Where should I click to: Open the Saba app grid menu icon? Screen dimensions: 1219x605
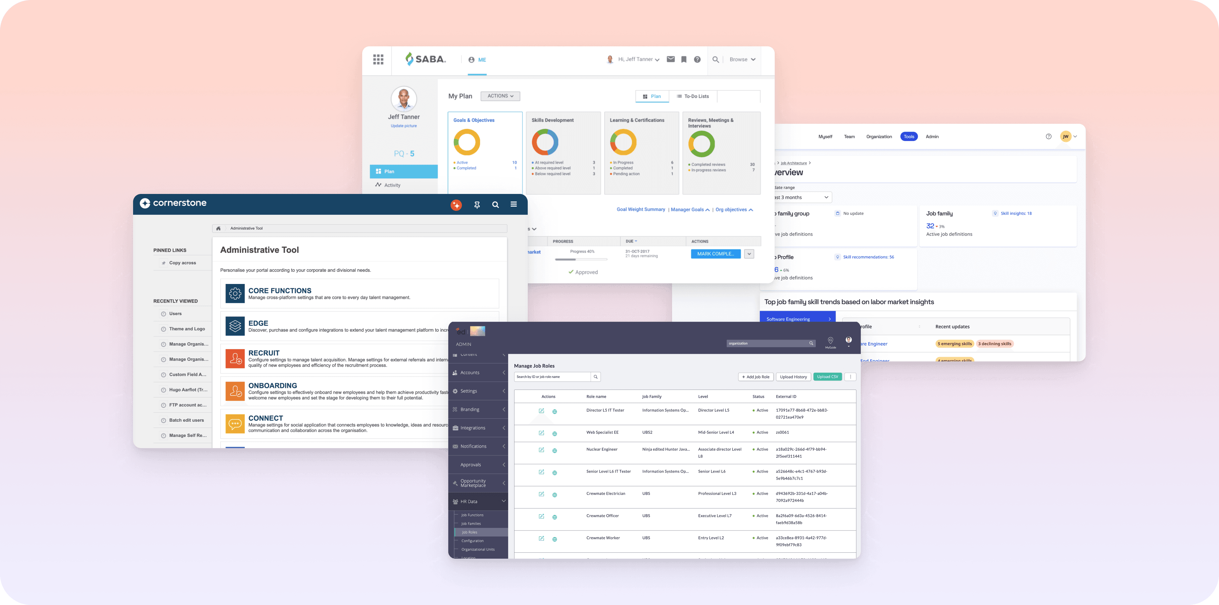(x=378, y=59)
